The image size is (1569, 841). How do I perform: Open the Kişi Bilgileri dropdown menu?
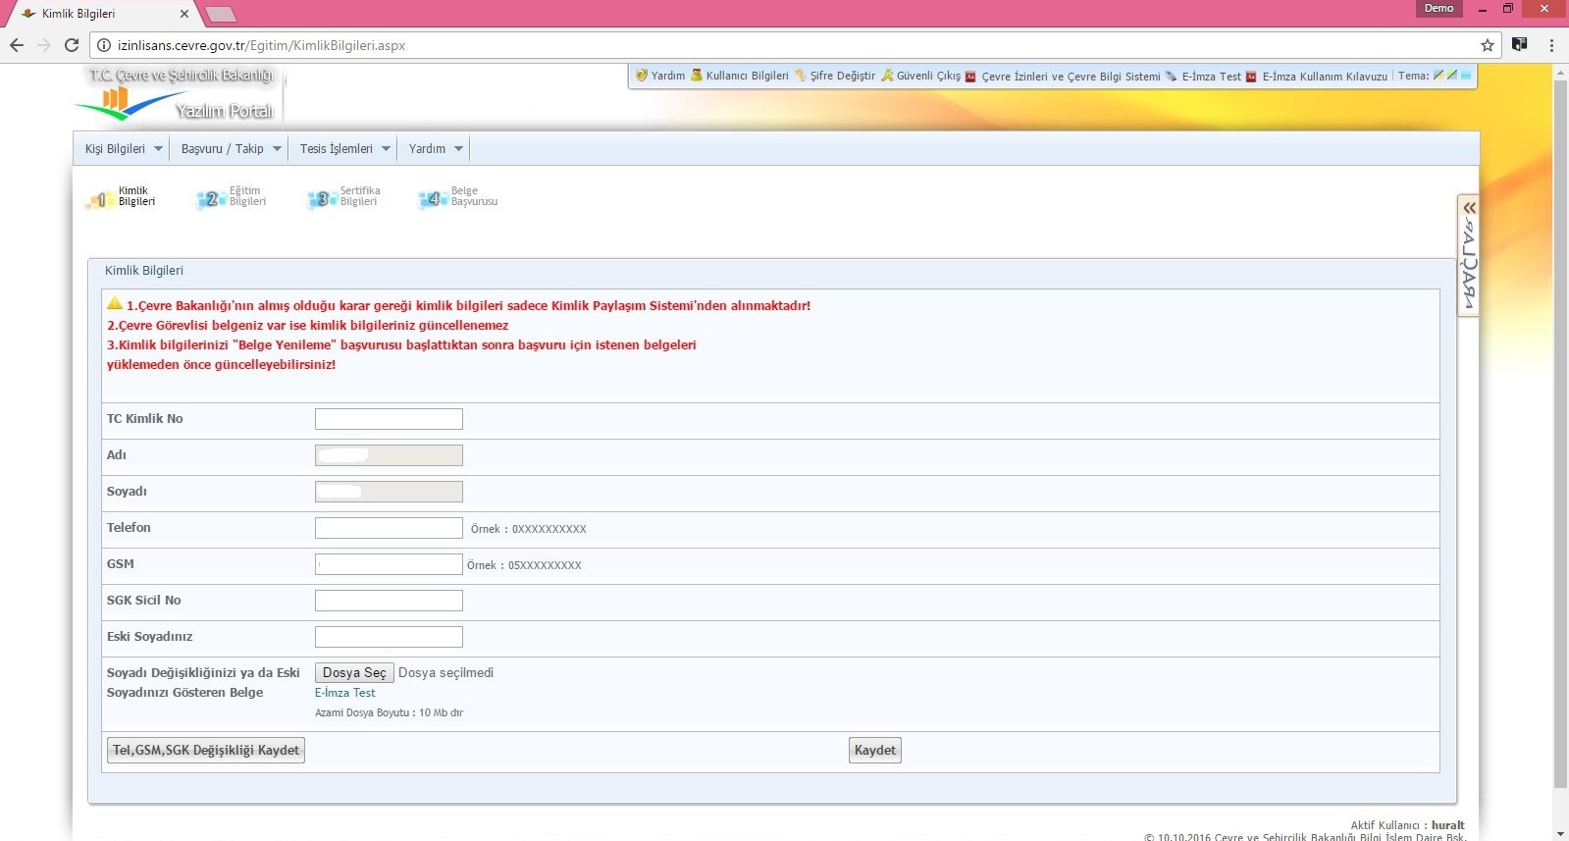pyautogui.click(x=123, y=149)
